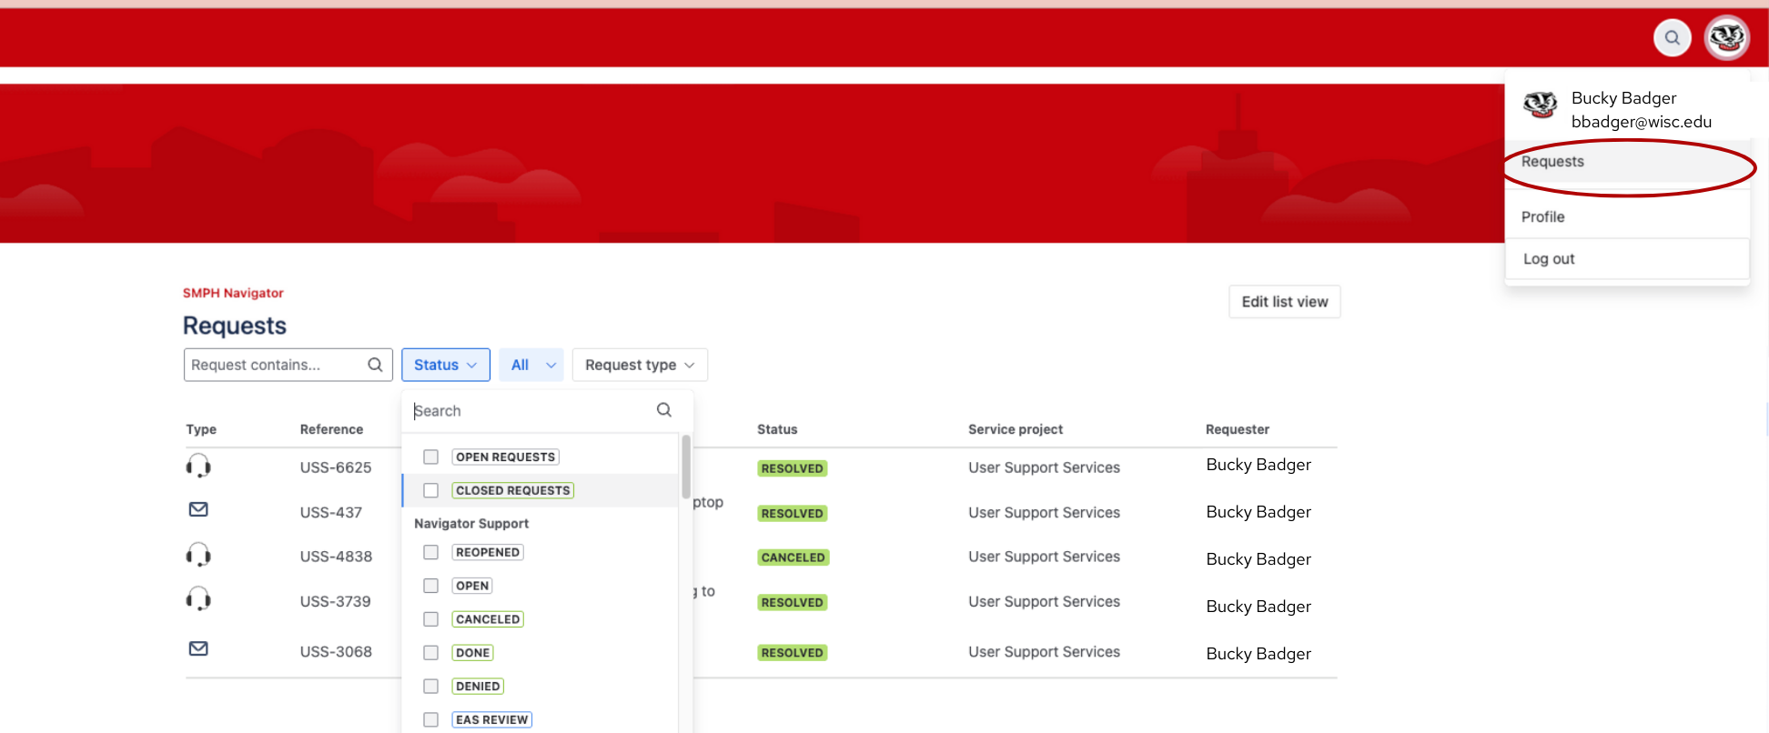Click the envelope icon for USS-3068
Image resolution: width=1769 pixels, height=733 pixels.
pyautogui.click(x=198, y=648)
